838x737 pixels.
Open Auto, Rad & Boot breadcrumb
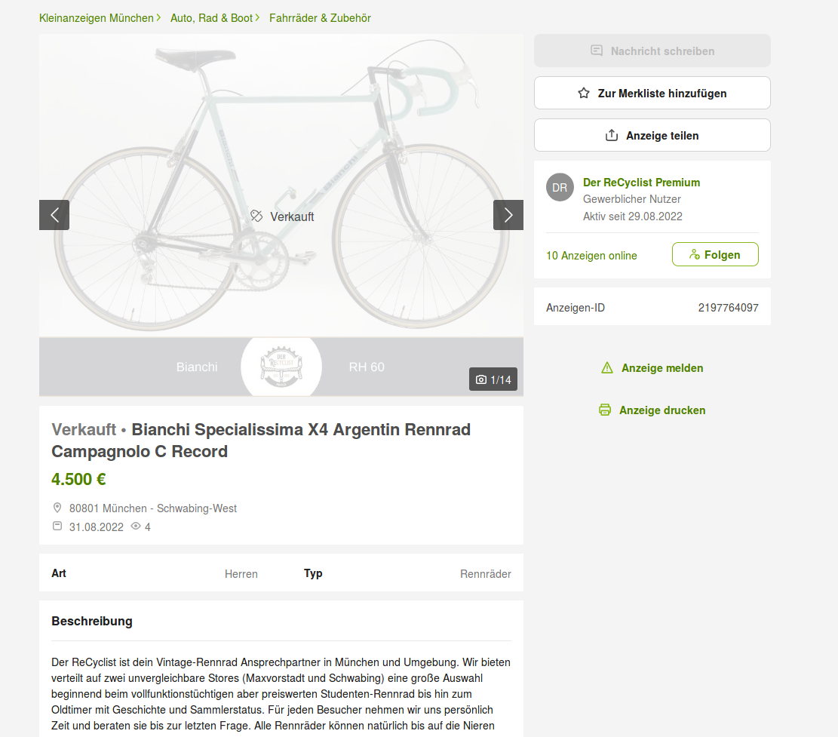(211, 18)
